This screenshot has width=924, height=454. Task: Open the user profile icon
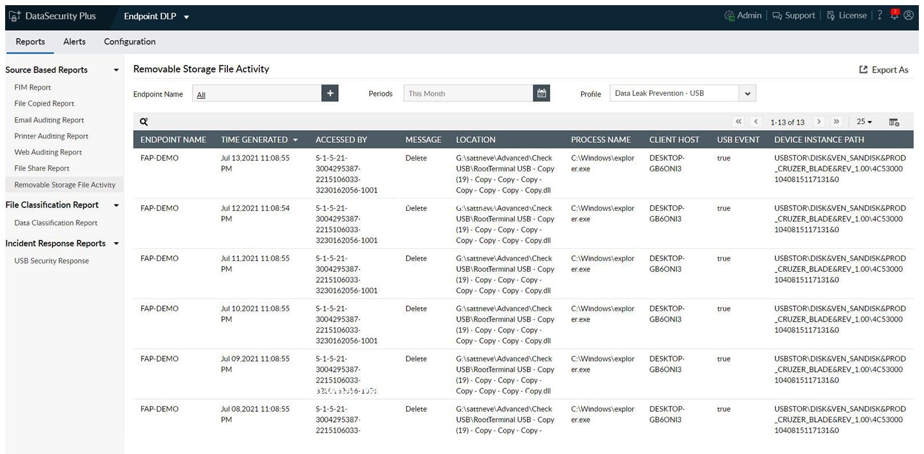click(x=909, y=15)
